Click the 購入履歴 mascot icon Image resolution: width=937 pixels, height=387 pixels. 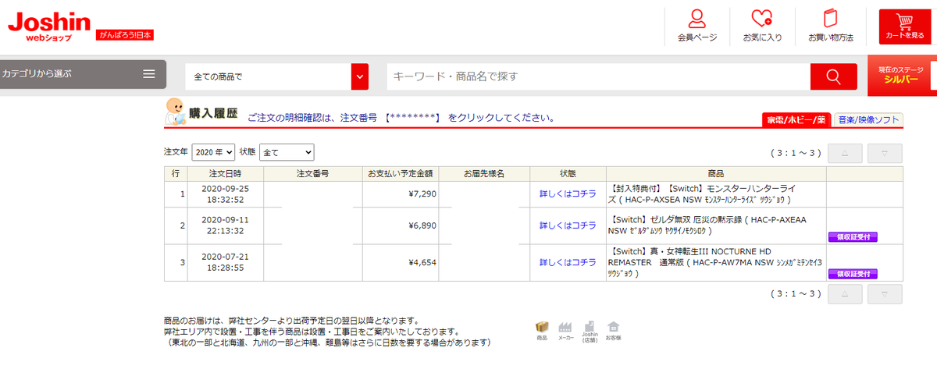(175, 112)
